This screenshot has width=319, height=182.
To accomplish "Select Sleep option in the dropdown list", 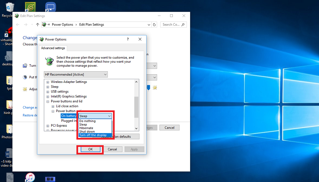I will tap(95, 125).
